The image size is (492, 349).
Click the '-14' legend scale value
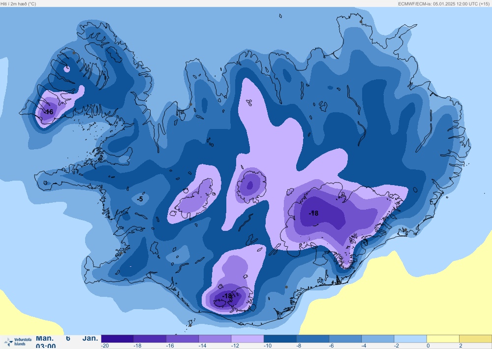coord(202,346)
